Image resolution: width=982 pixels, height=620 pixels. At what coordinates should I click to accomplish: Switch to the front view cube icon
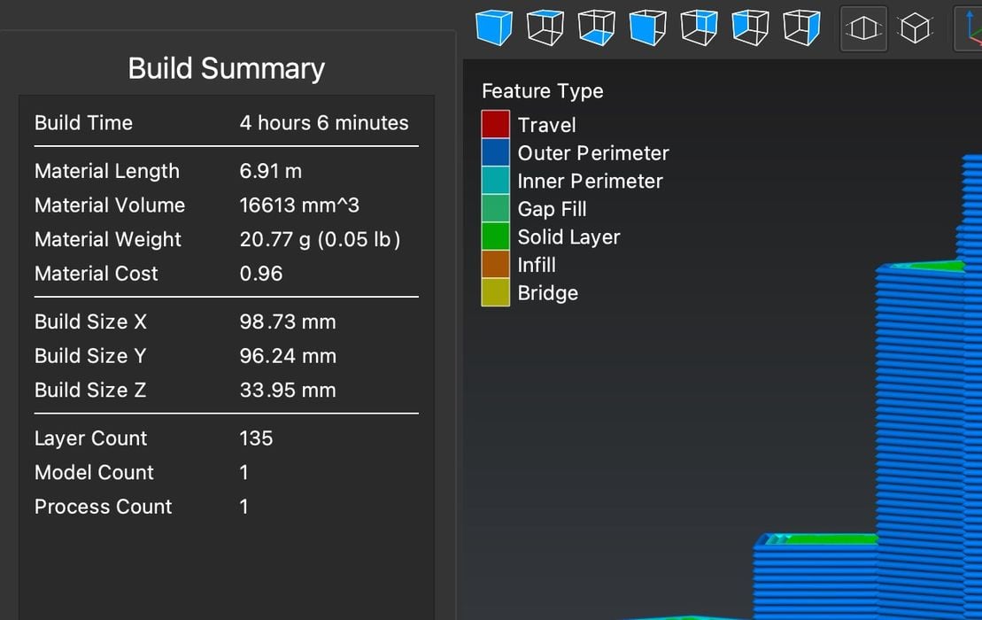coord(647,27)
